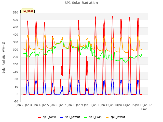Select the chart title SP1 Solar Radiation
This screenshot has height=122, width=163.
[81, 3]
